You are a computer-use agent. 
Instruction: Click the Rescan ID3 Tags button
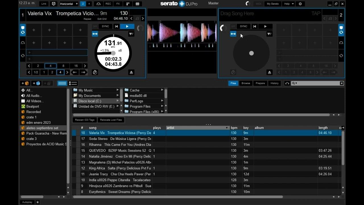point(85,120)
